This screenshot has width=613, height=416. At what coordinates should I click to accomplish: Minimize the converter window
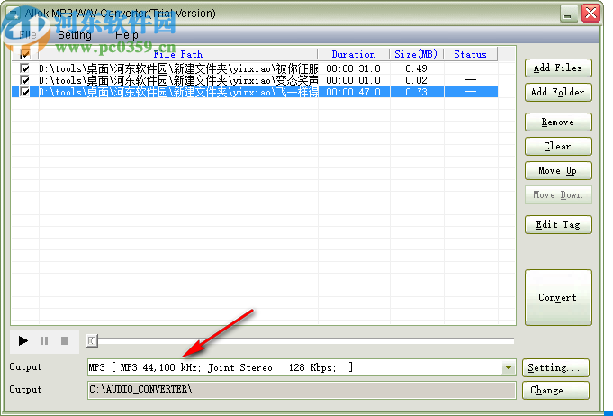coord(569,14)
